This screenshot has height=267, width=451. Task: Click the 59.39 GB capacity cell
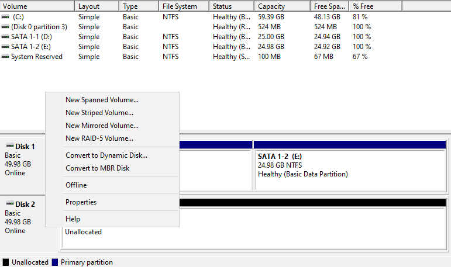[271, 17]
